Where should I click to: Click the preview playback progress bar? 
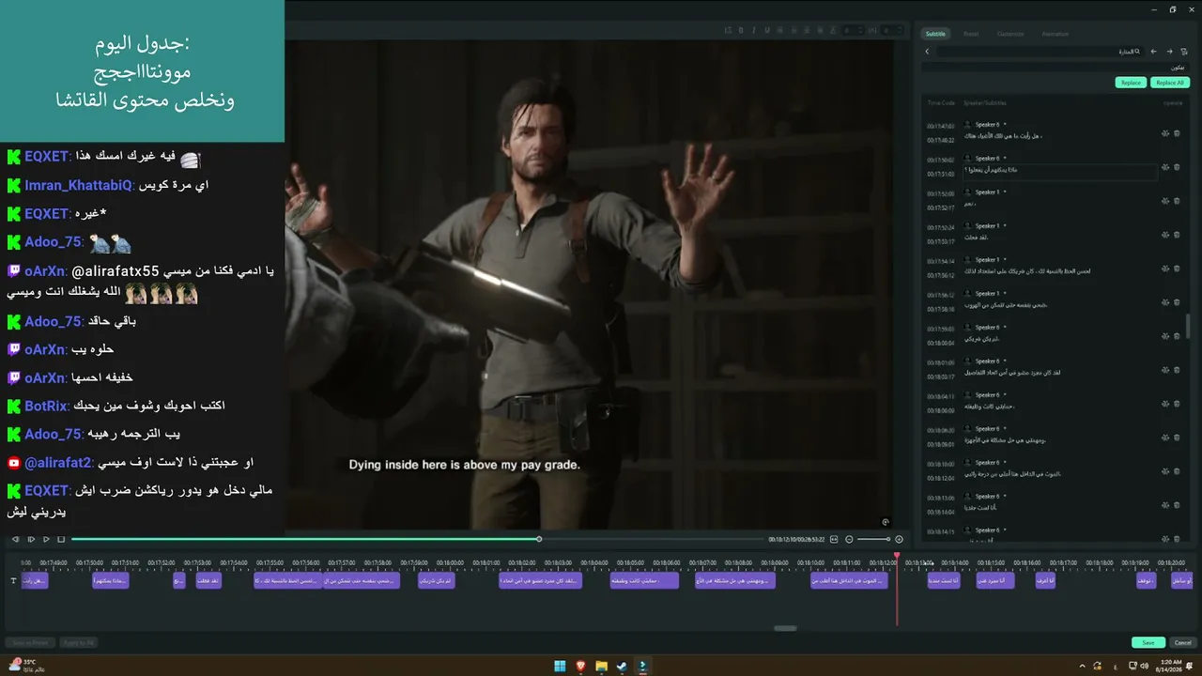coord(418,539)
